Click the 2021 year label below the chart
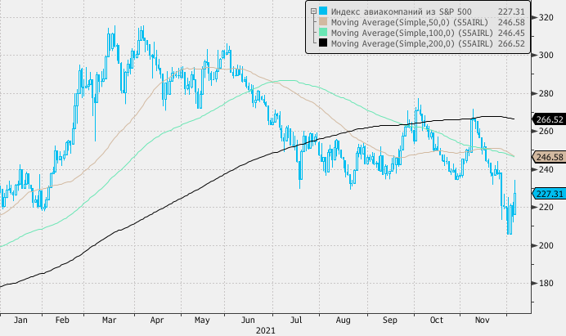The height and width of the screenshot is (336, 566). (x=266, y=330)
